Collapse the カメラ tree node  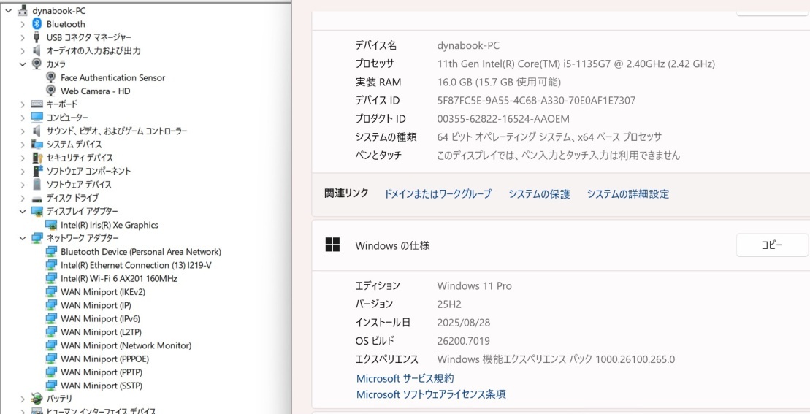pyautogui.click(x=23, y=64)
